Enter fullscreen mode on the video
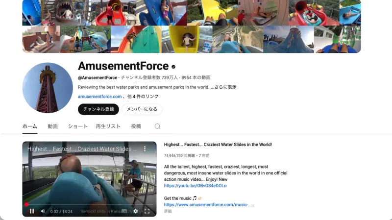392x220 pixels. click(x=147, y=211)
